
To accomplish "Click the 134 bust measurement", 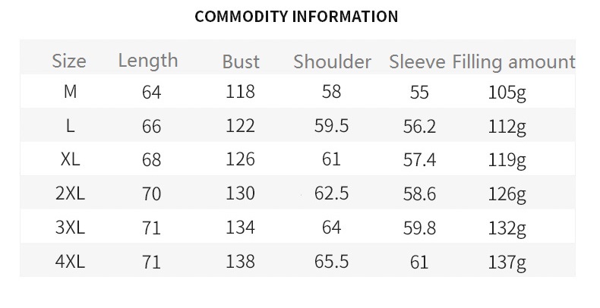I will pos(241,228).
